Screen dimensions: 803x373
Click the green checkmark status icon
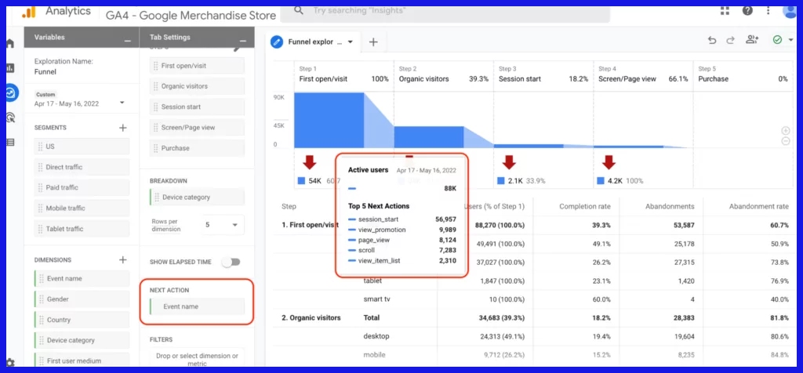click(777, 40)
